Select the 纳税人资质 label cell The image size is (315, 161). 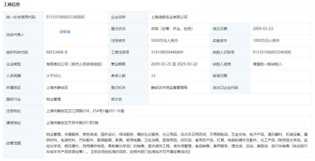(x=230, y=64)
